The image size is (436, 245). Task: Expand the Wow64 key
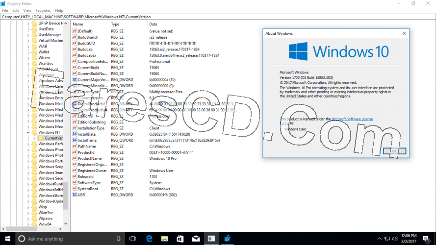(x=28, y=224)
